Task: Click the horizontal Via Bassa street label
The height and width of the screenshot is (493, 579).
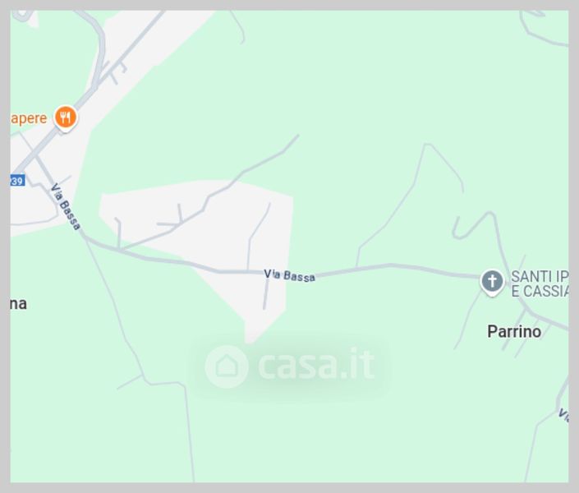Action: [289, 276]
